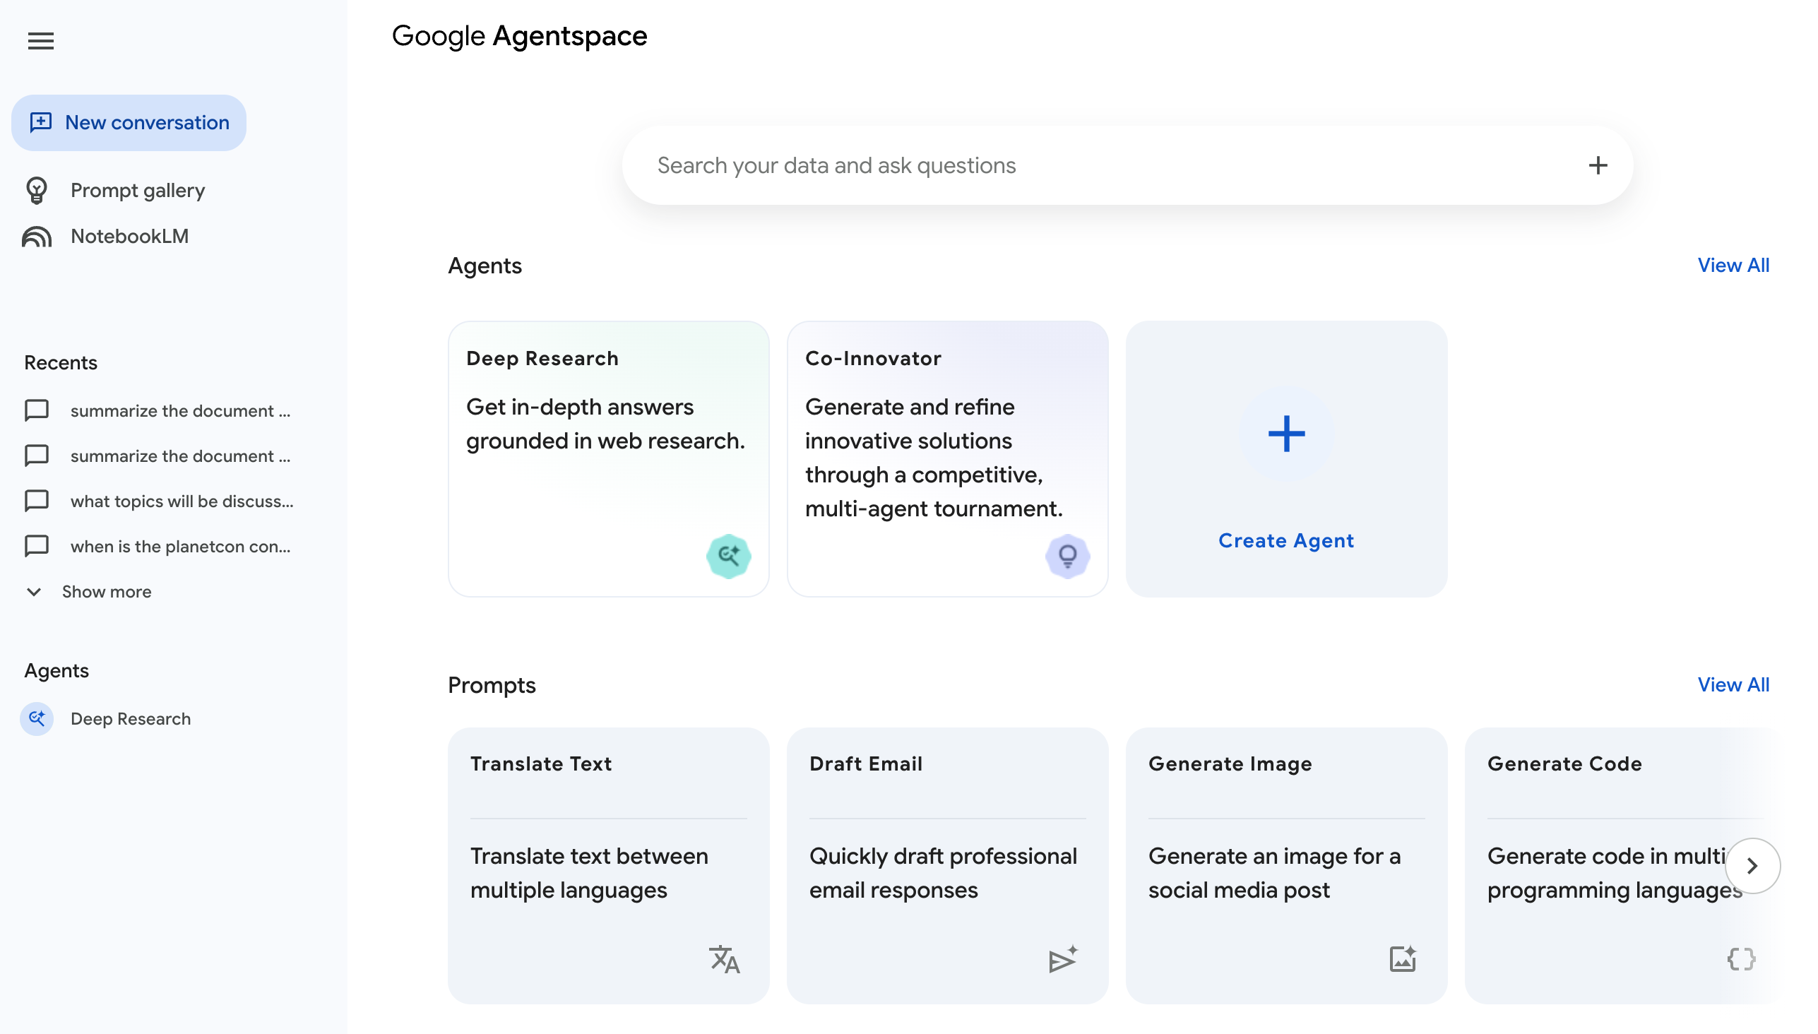This screenshot has height=1034, width=1818.
Task: Click the teal Deep Research card icon
Action: [728, 555]
